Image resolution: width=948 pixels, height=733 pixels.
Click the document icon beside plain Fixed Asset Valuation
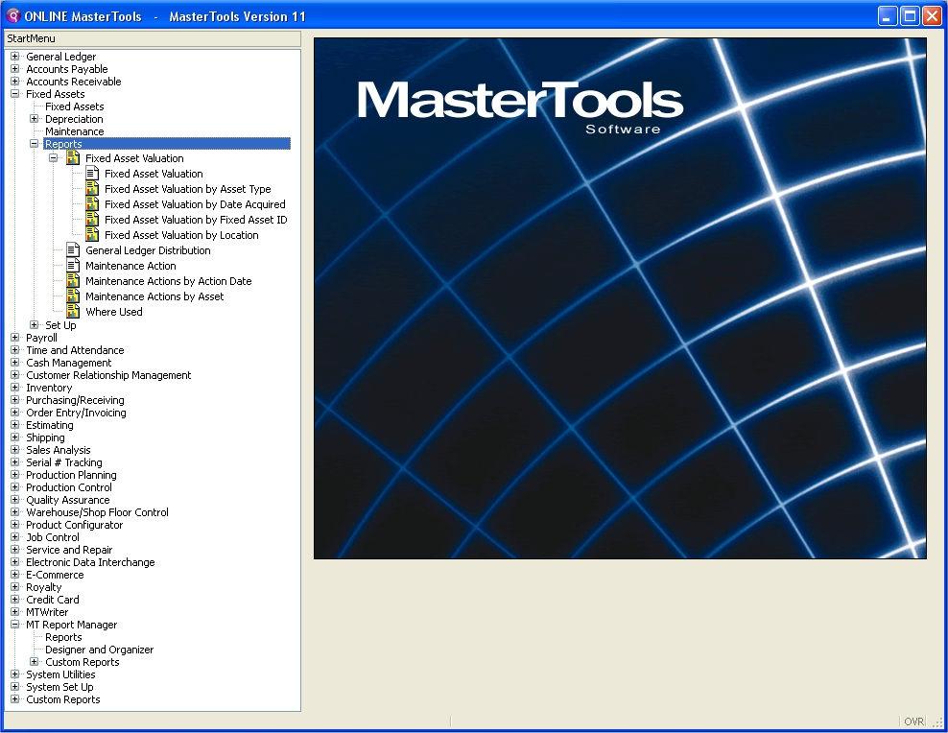[x=92, y=174]
